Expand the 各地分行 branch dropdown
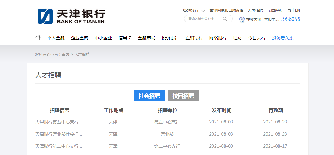Screen dimensions: 334x155 [194, 11]
